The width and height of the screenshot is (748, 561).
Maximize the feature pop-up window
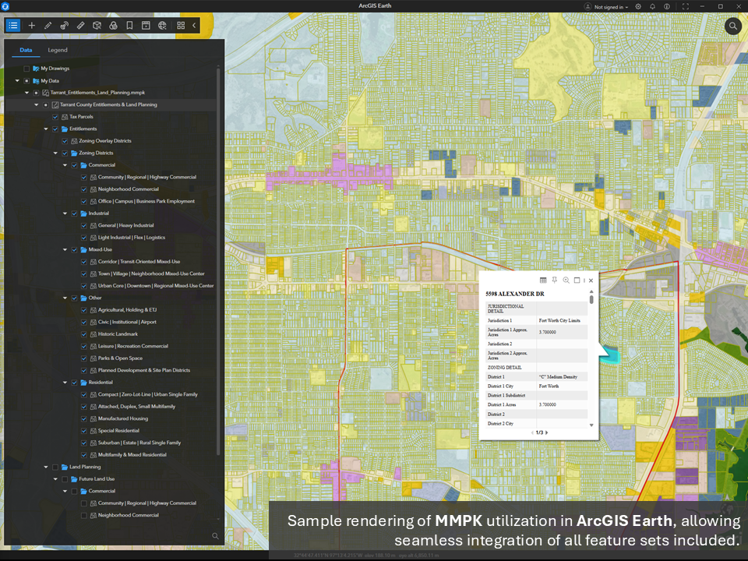[x=577, y=280]
